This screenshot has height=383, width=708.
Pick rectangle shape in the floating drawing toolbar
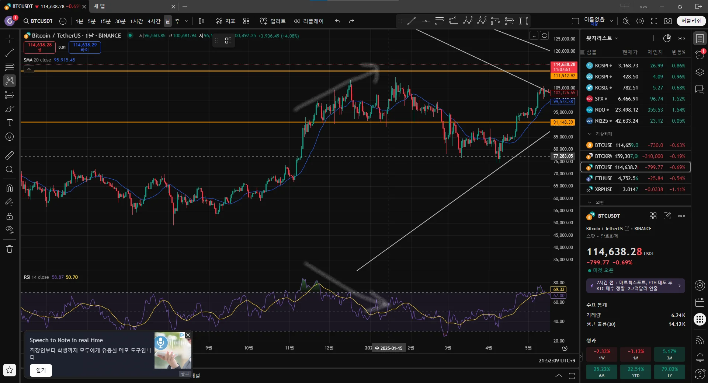[x=524, y=21]
